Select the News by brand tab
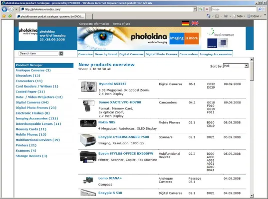The width and height of the screenshot is (268, 199). [106, 54]
